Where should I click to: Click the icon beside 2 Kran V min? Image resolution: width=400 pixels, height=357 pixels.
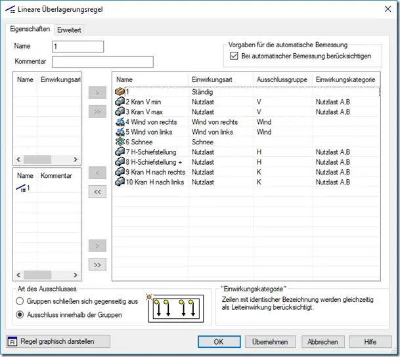(120, 102)
